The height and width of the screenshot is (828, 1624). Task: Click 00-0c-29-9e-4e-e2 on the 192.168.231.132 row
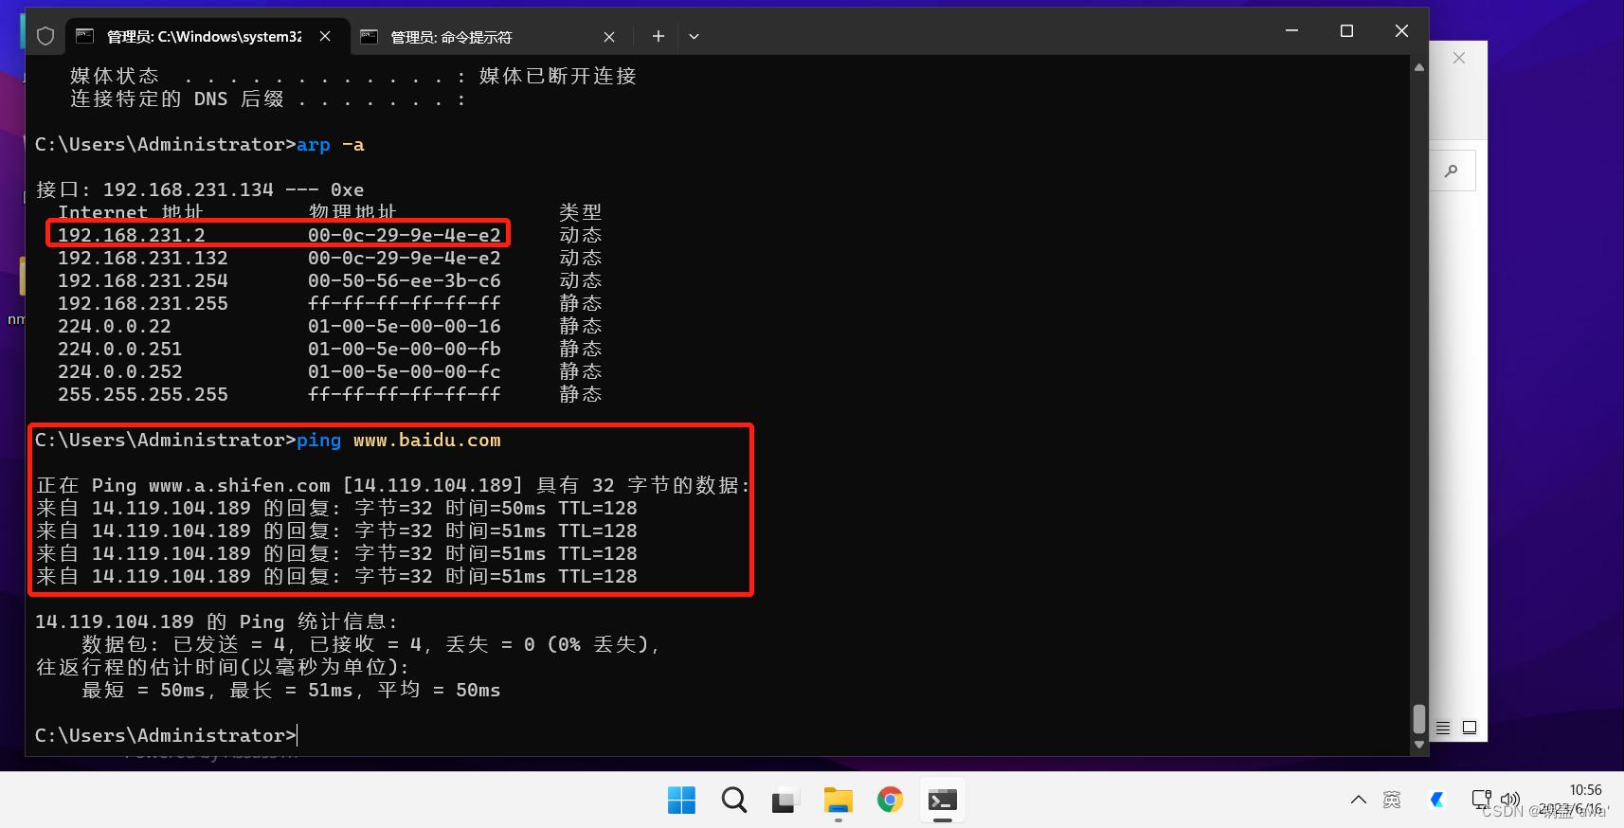[405, 258]
